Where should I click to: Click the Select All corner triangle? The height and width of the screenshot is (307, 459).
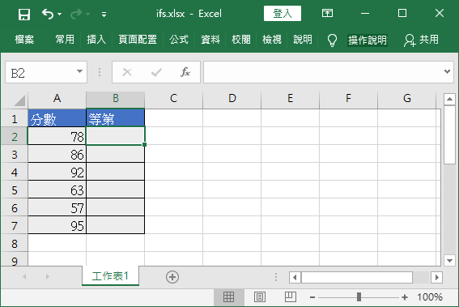19,100
